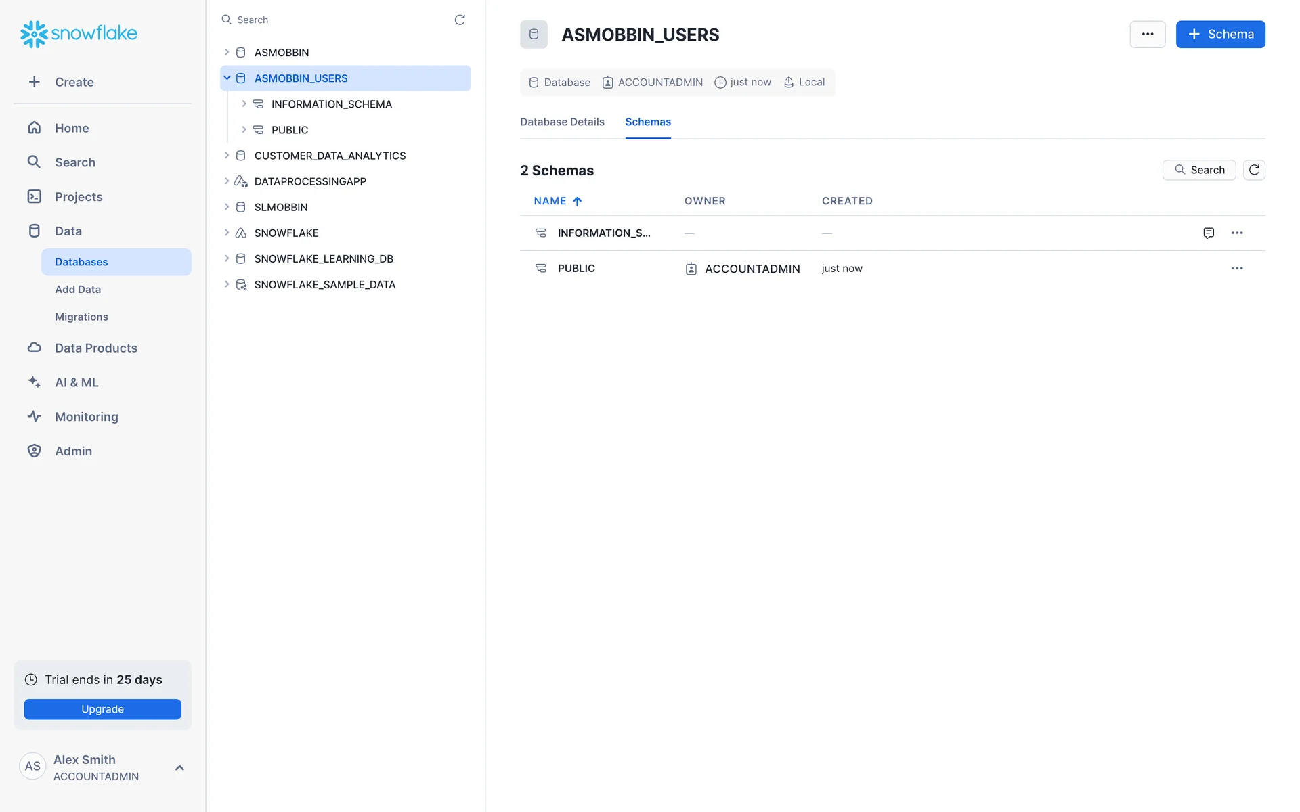Select Add Data in sidebar
Image resolution: width=1300 pixels, height=812 pixels.
point(78,290)
